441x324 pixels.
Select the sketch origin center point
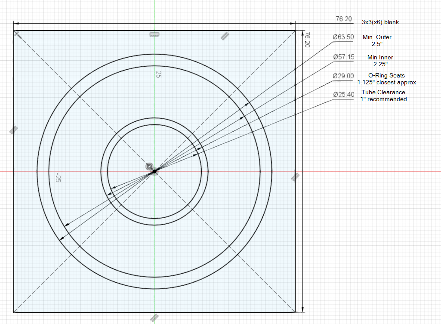(154, 171)
